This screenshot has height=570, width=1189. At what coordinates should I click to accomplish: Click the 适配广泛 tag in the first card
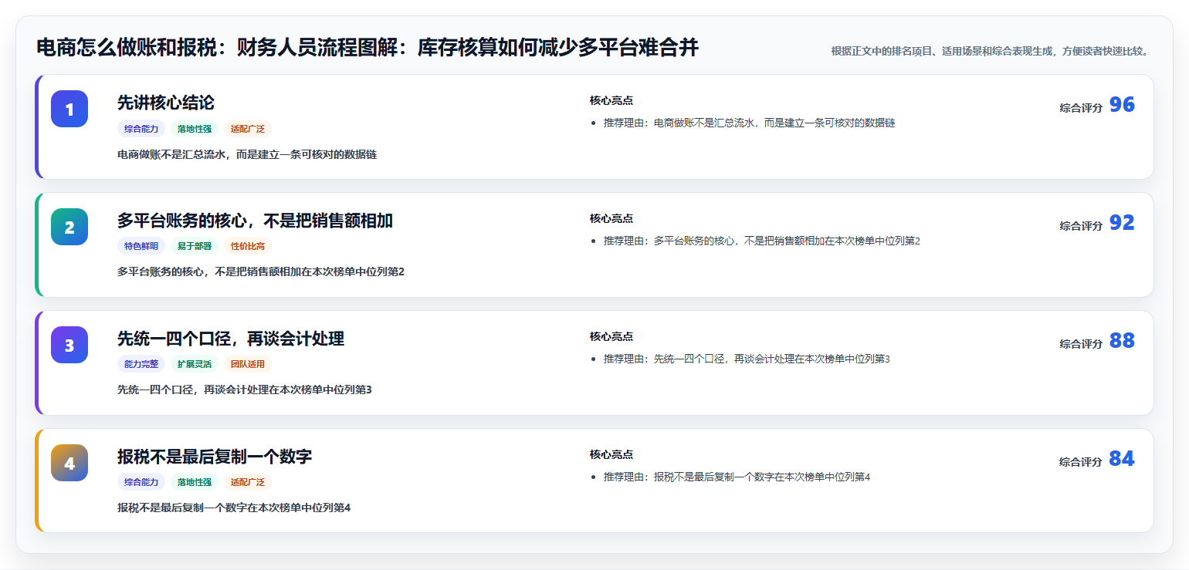coord(248,129)
